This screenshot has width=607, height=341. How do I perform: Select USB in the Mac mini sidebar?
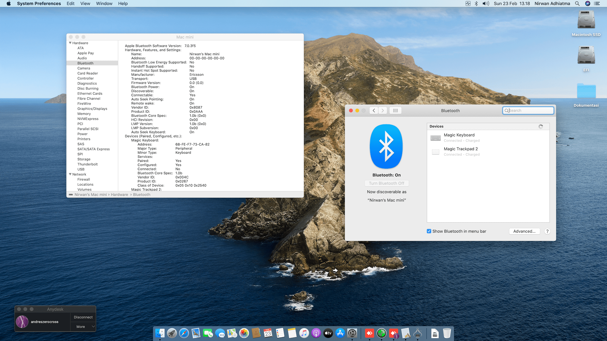[x=81, y=169]
